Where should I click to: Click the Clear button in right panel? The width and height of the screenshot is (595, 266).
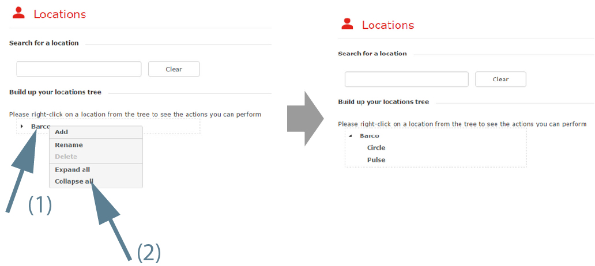(500, 79)
